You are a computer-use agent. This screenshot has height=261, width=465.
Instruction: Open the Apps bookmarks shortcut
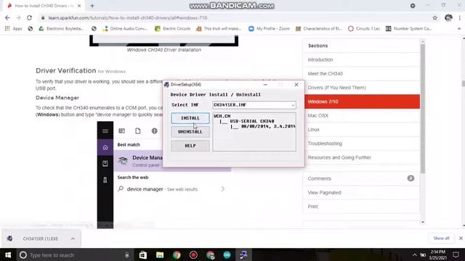point(13,29)
